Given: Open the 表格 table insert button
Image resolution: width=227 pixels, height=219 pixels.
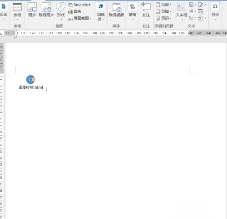Looking at the screenshot, I should [x=17, y=12].
